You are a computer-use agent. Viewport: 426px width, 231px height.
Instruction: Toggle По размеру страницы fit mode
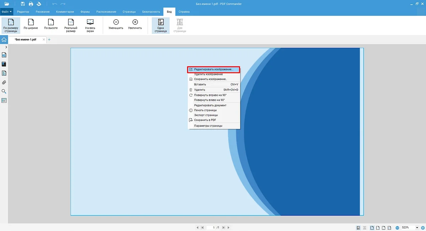coord(11,26)
